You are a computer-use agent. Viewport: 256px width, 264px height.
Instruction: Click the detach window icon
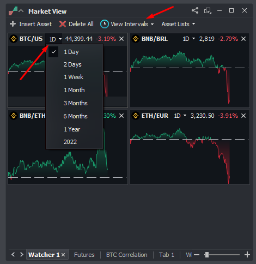[x=208, y=10]
